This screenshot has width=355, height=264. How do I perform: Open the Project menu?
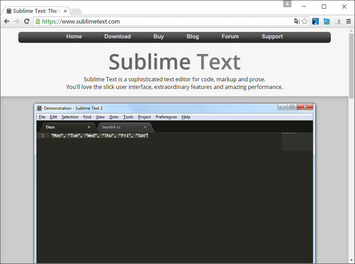pyautogui.click(x=144, y=117)
